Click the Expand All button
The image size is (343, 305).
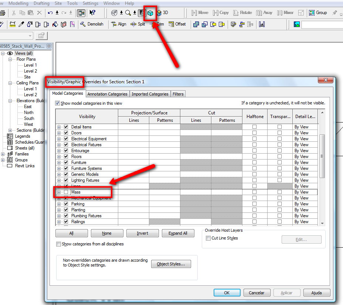point(178,233)
